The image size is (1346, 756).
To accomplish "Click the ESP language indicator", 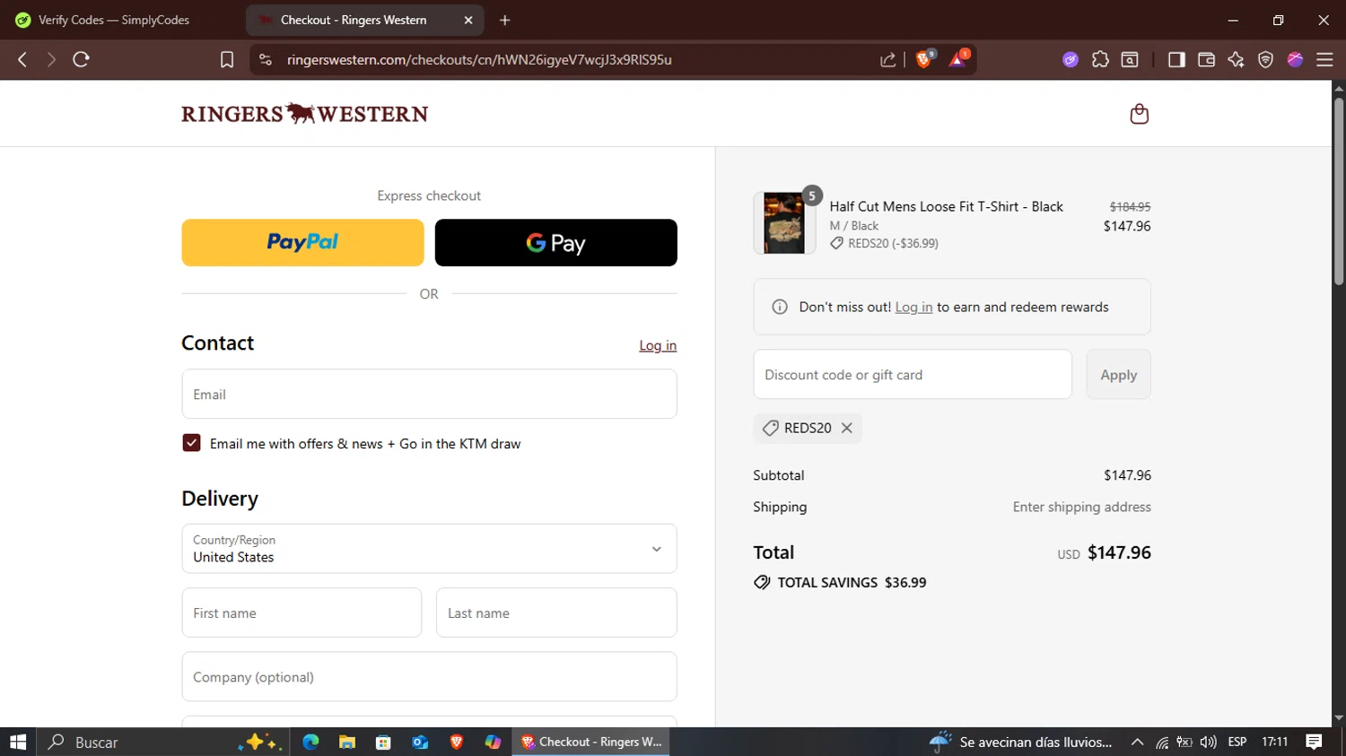I will pyautogui.click(x=1237, y=742).
